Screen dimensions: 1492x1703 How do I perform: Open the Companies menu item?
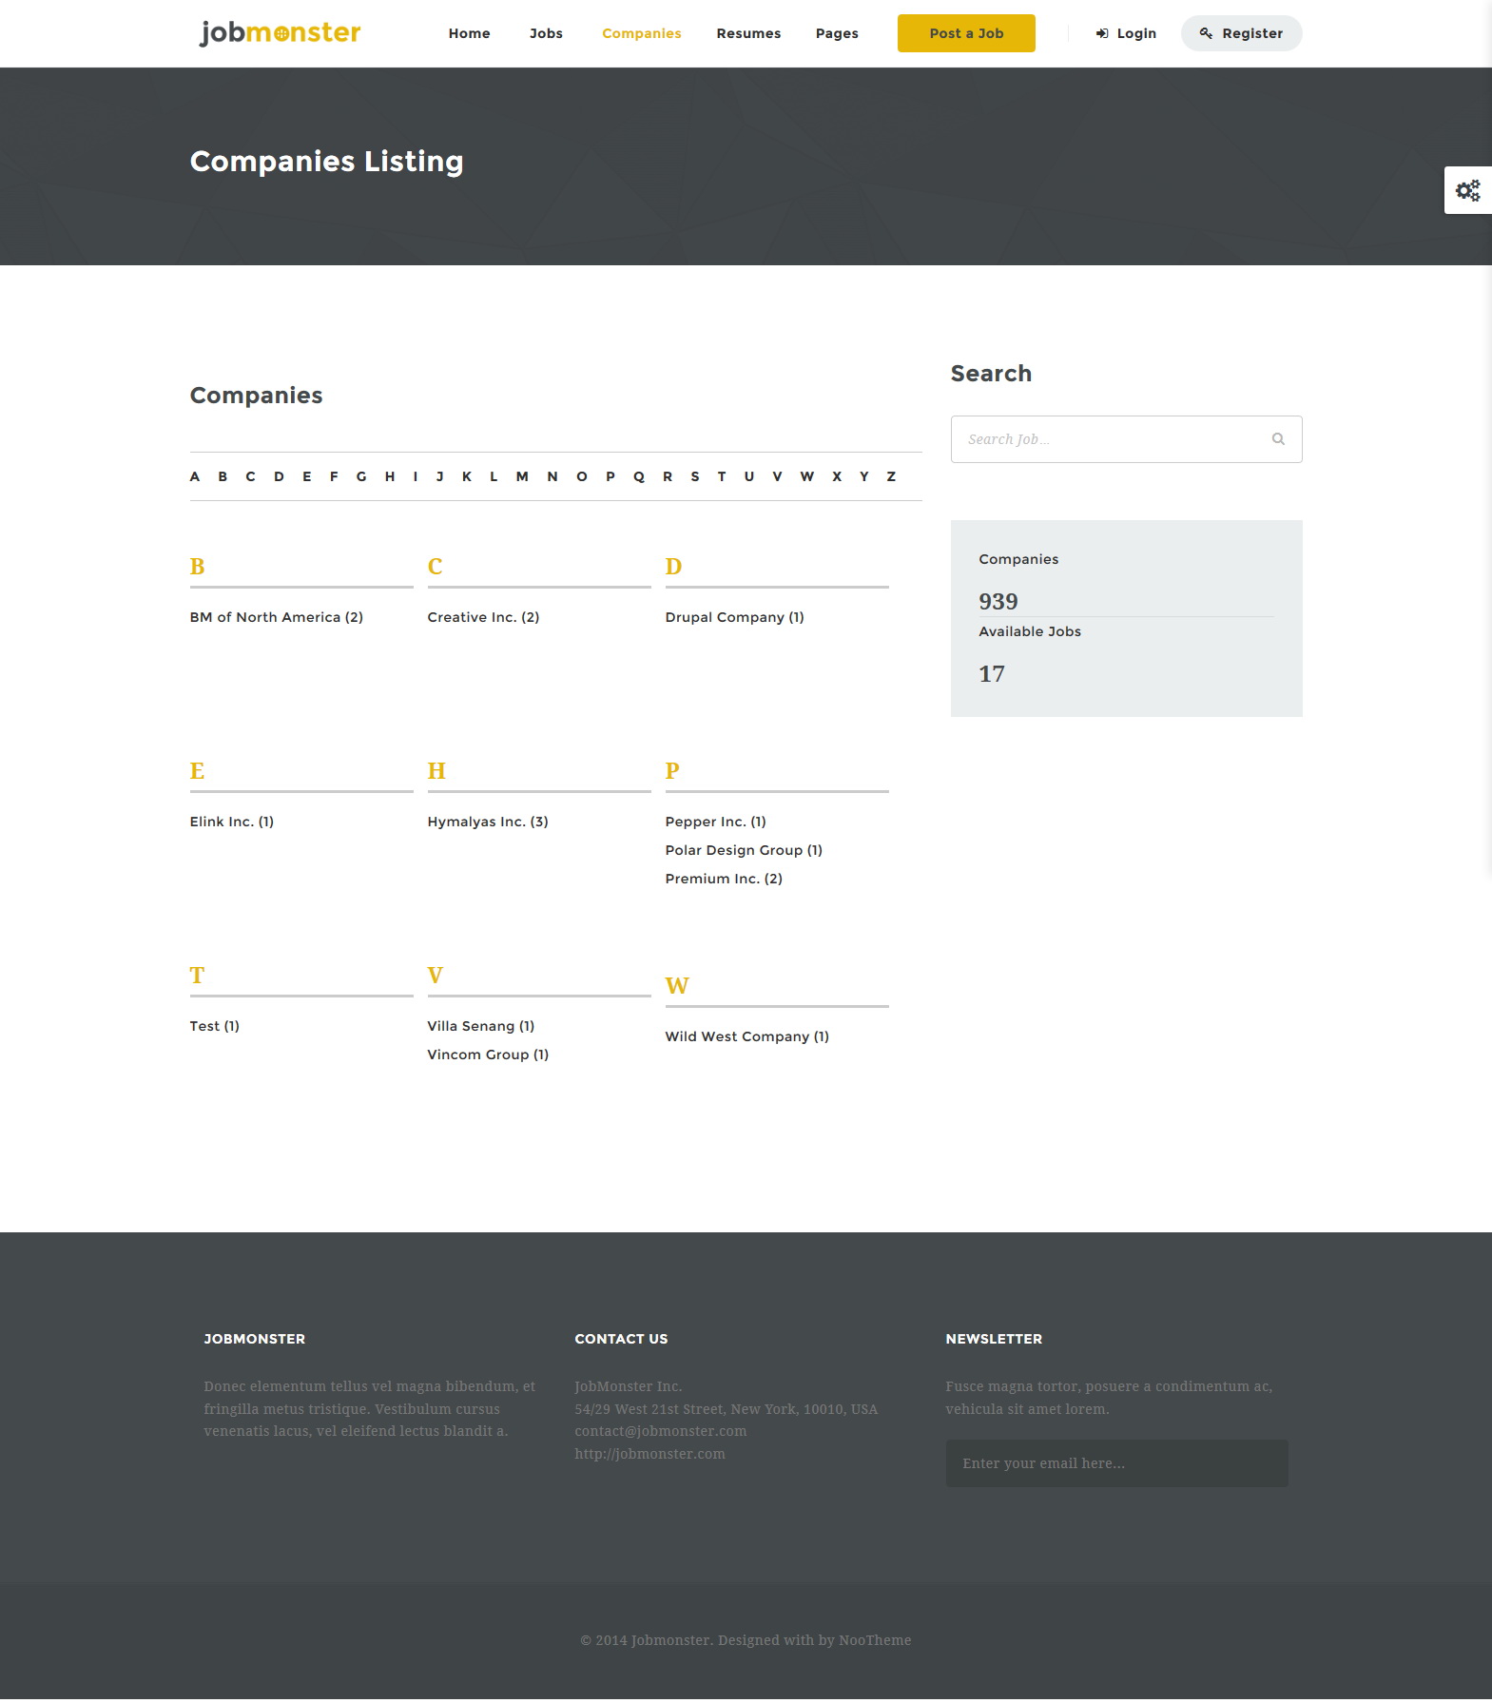tap(642, 33)
